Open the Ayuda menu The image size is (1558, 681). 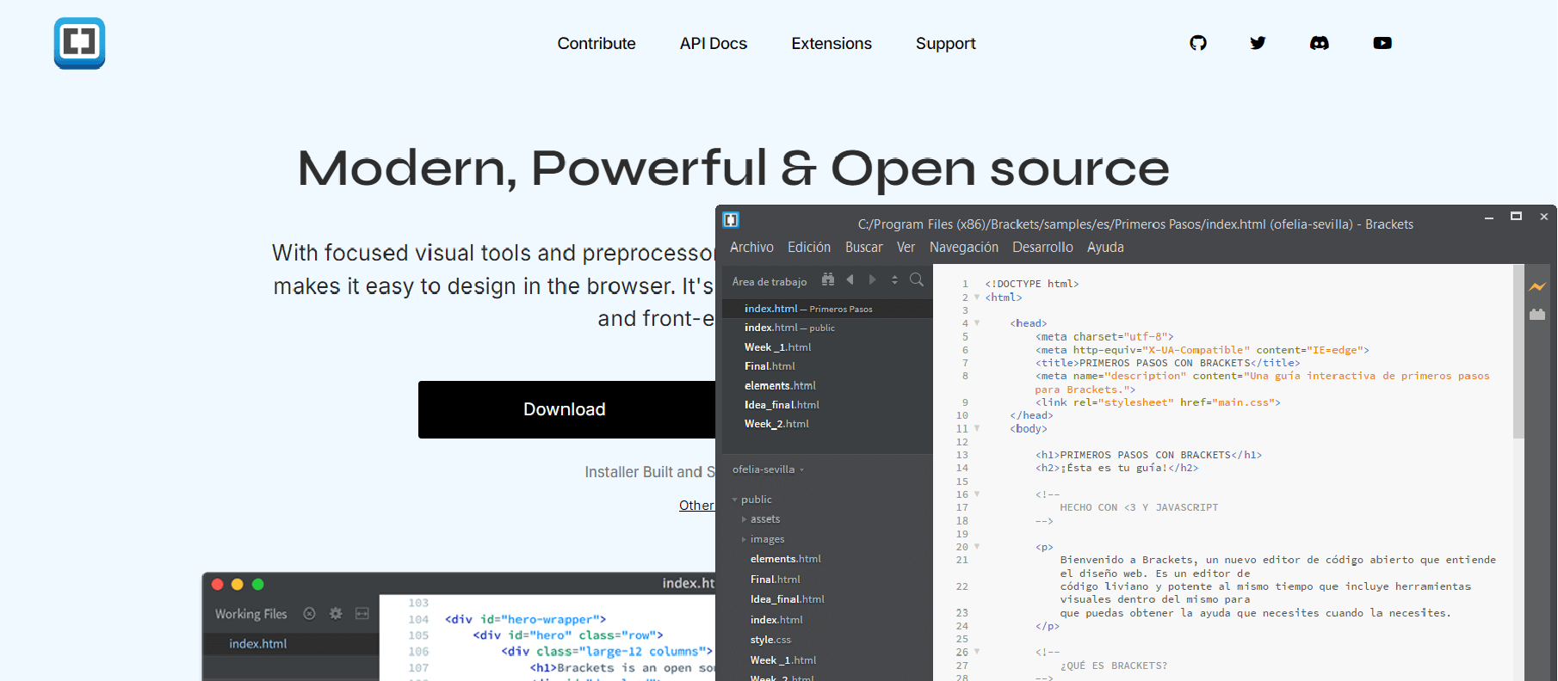click(x=1105, y=248)
